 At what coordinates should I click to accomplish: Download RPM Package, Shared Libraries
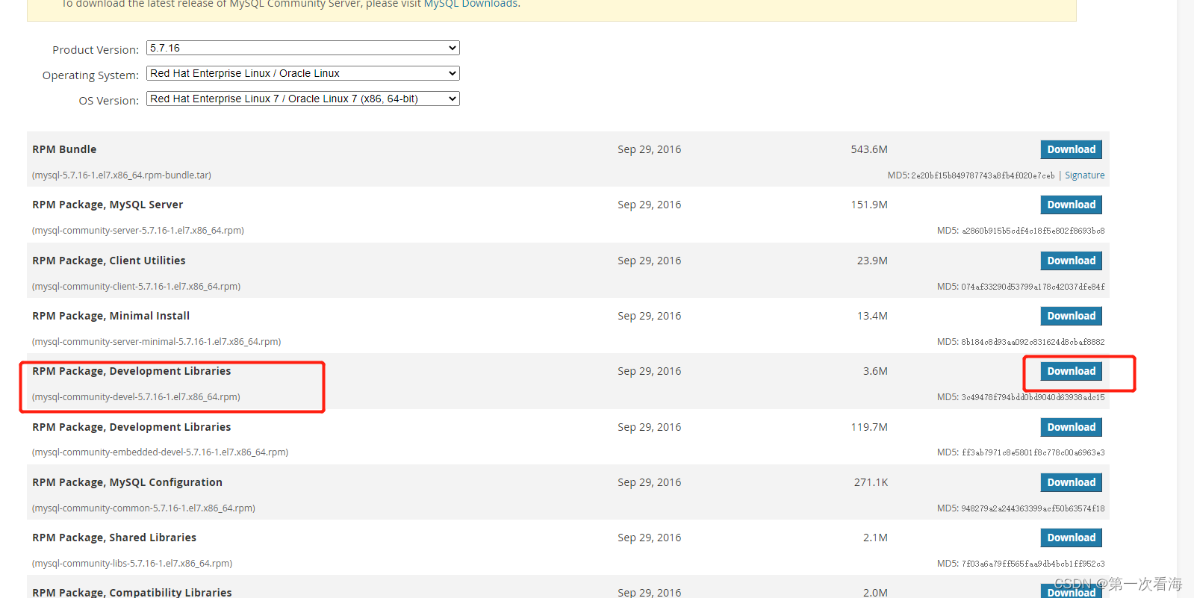coord(1071,538)
